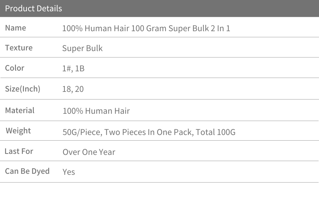Click the Can Be Dyed row label
Screen dimensions: 319x199
(27, 171)
